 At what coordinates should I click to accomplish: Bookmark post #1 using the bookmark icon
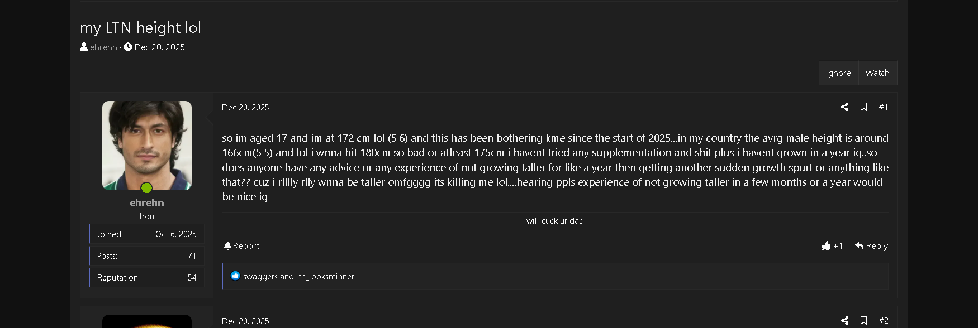pyautogui.click(x=864, y=107)
